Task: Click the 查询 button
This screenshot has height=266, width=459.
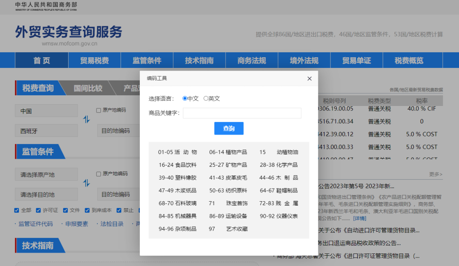Action: (229, 128)
